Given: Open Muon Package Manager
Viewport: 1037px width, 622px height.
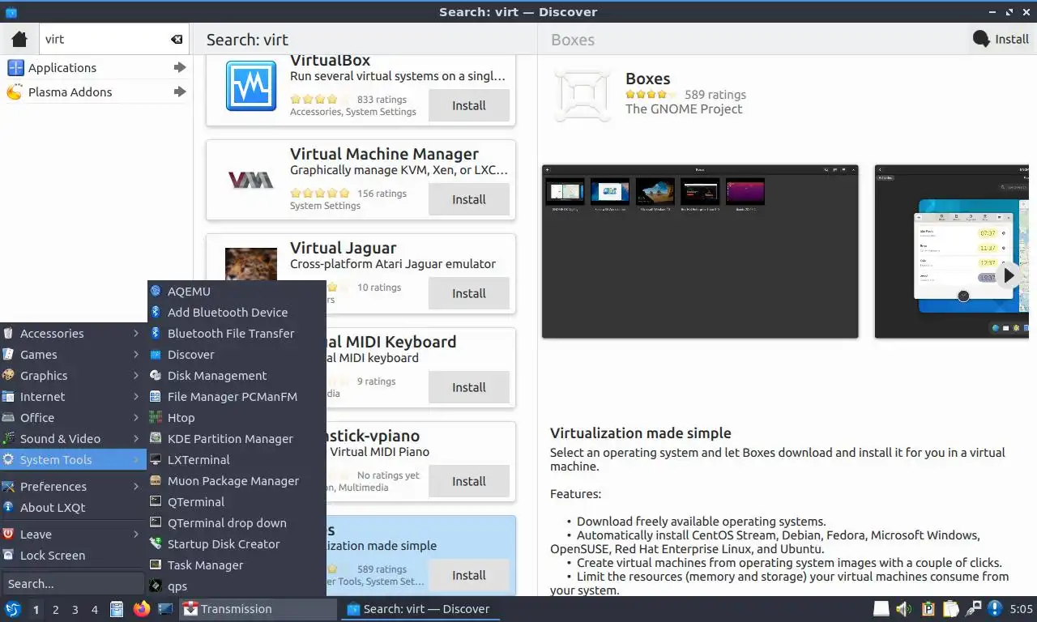Looking at the screenshot, I should pyautogui.click(x=237, y=481).
